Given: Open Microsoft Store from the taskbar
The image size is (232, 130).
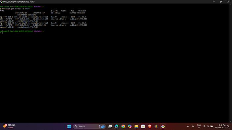Looking at the screenshot, I should 143,126.
